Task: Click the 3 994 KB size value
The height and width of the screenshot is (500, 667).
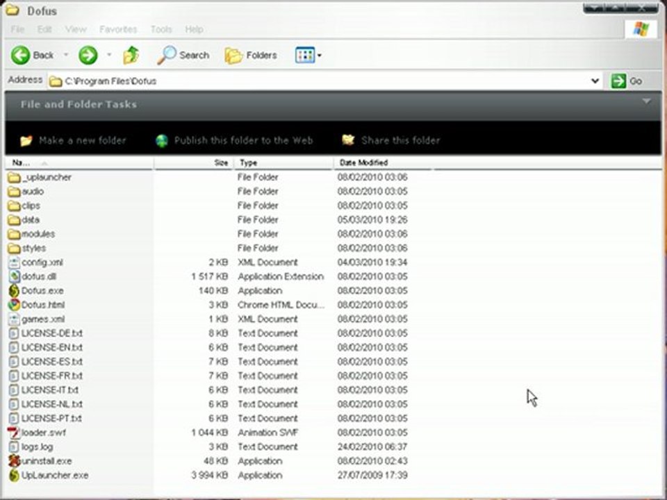Action: coord(209,475)
